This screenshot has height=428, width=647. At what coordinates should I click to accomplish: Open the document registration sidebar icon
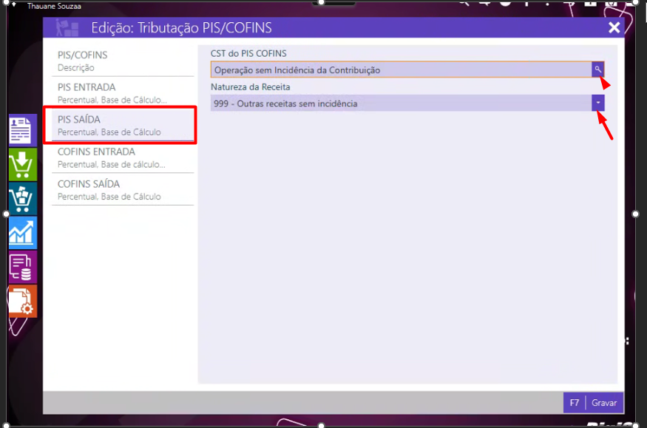point(22,130)
